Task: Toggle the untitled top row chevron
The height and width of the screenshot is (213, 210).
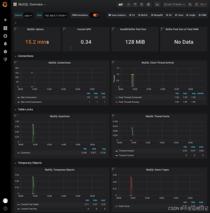Action: pyautogui.click(x=16, y=23)
